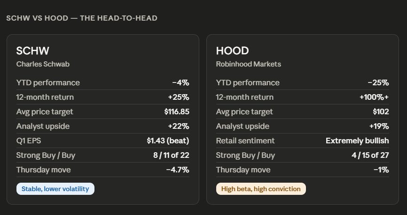Select HOOD 12-month return +100%+
Viewport: 407px width, 215px height.
pos(374,97)
